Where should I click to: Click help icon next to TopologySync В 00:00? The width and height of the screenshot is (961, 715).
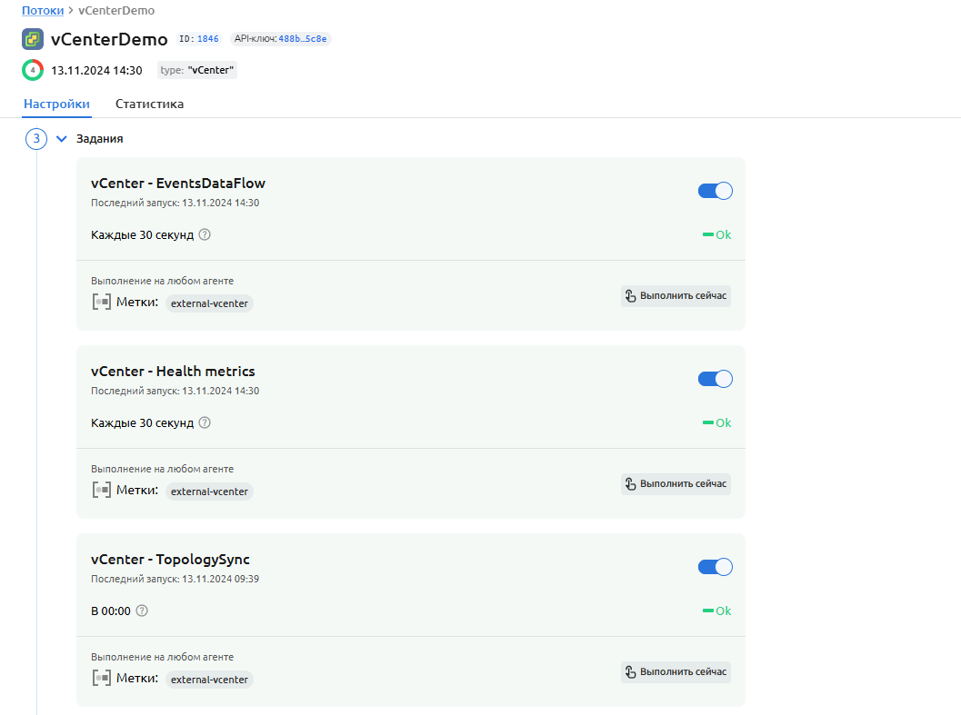click(x=142, y=611)
